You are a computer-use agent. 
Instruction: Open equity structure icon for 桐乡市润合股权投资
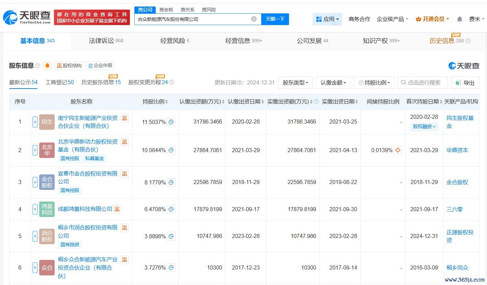(x=124, y=228)
